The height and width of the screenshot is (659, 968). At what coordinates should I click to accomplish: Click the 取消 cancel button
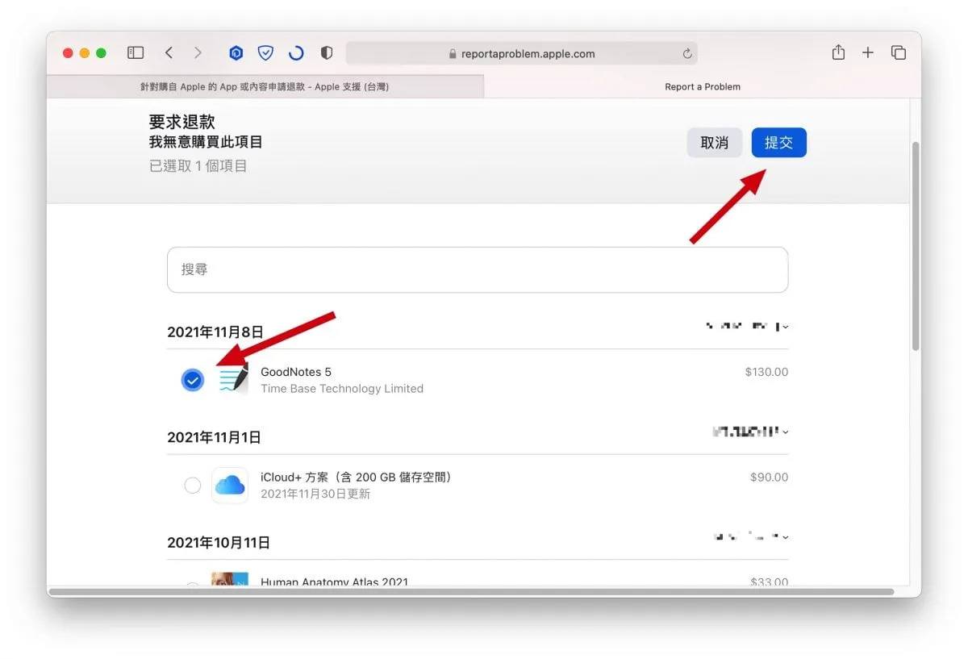[714, 143]
